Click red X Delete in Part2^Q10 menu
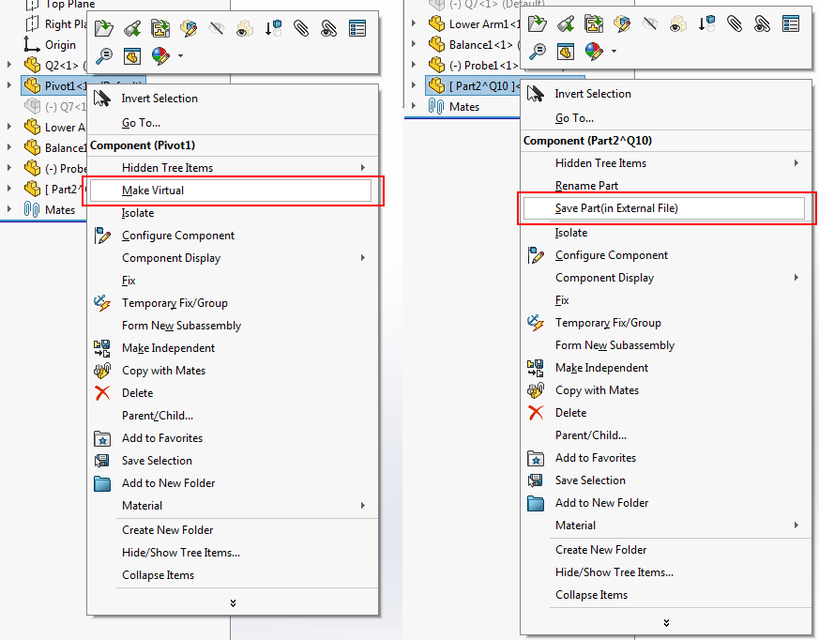Viewport: 819px width, 640px height. (x=536, y=413)
